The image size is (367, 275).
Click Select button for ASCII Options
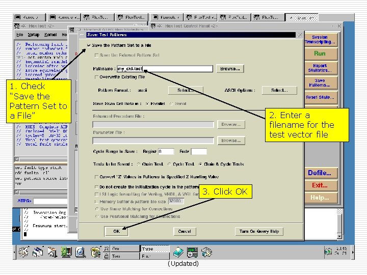279,90
